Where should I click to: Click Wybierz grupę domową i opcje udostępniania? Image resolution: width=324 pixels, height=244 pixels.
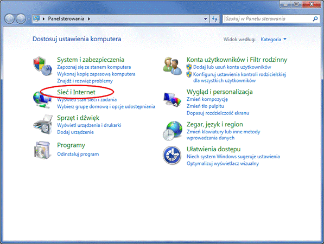[106, 106]
